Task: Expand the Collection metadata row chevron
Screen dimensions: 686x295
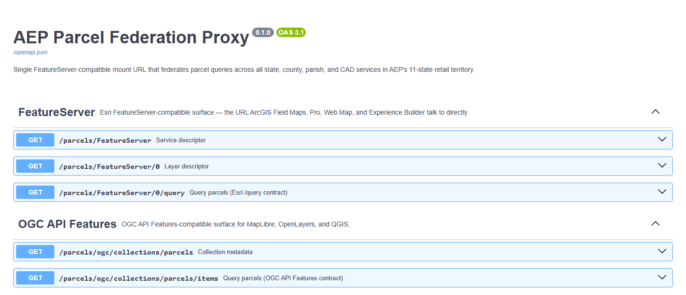Action: (x=662, y=251)
